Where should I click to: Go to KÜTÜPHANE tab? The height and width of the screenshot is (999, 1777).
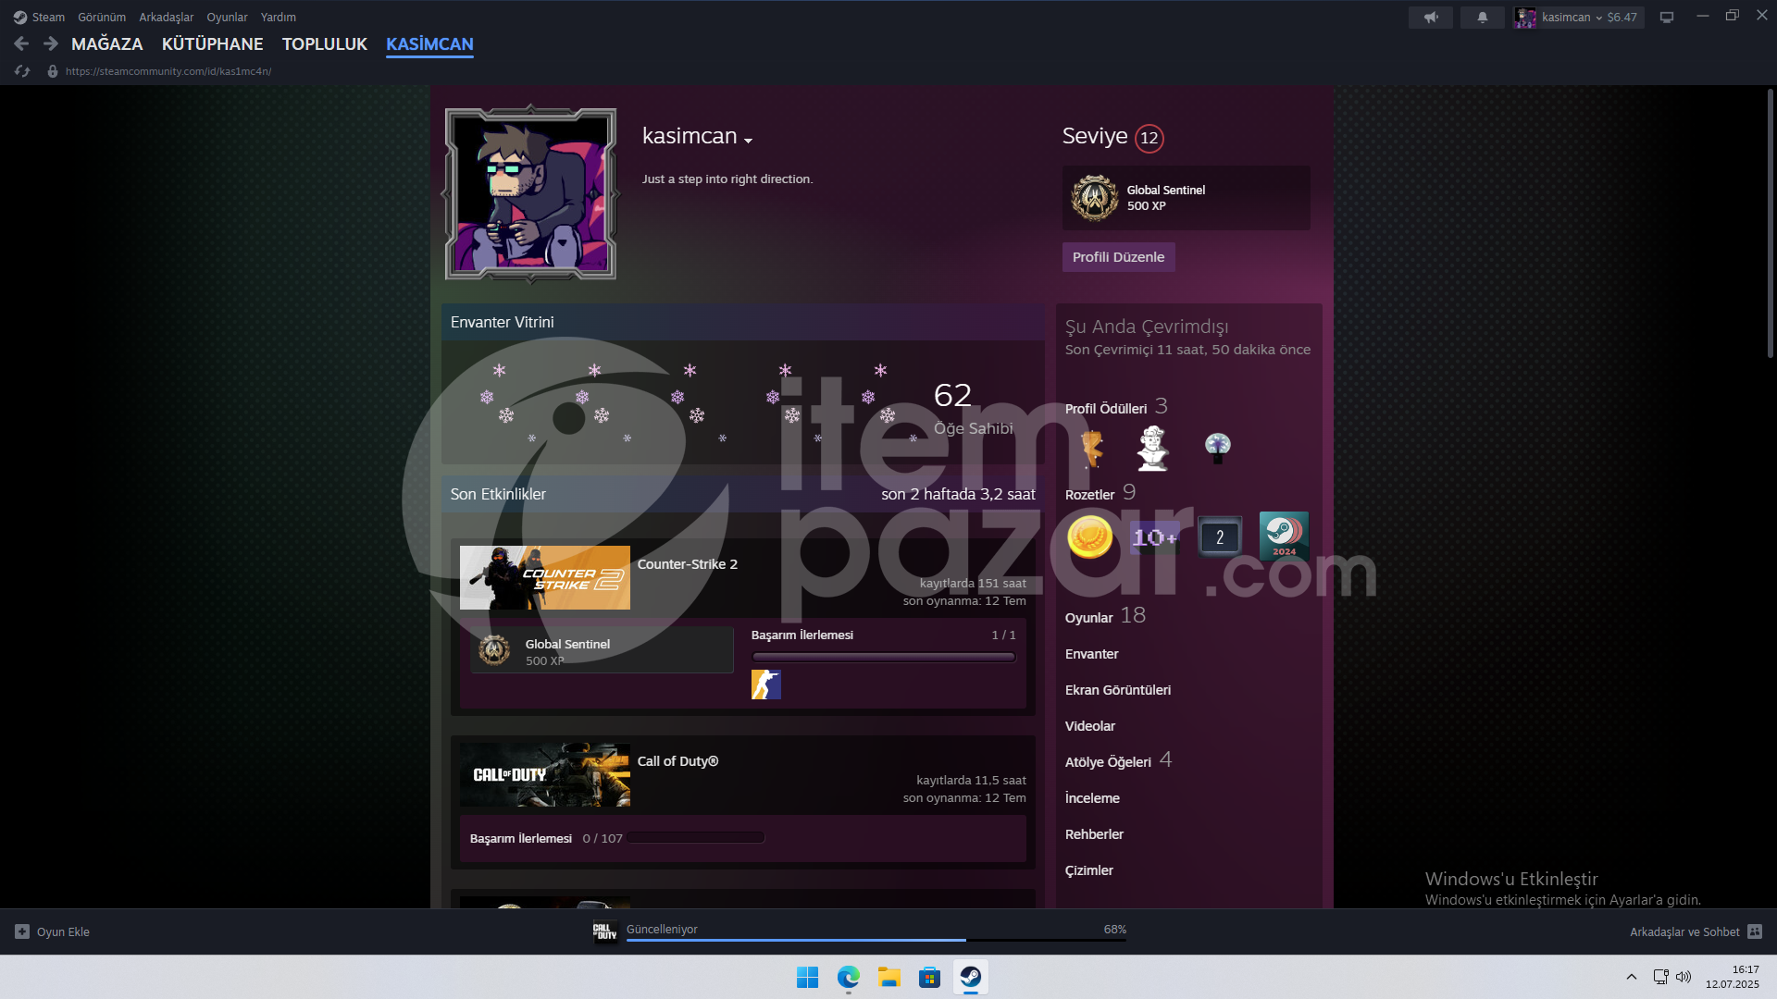[213, 43]
